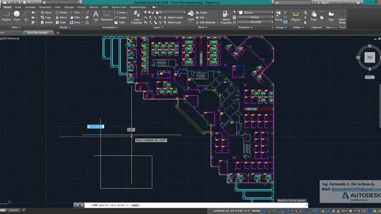Screen dimensions: 381x214
Task: Click the Group tool
Action: (279, 15)
